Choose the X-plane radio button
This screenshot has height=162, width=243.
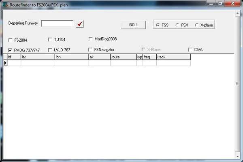[197, 25]
